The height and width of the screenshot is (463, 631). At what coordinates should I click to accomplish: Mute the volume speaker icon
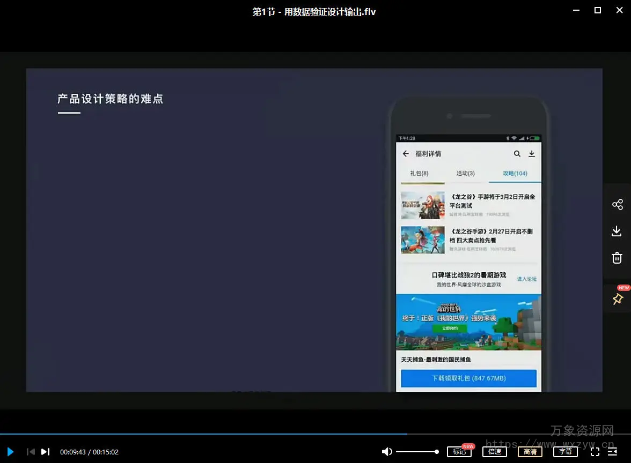tap(386, 452)
